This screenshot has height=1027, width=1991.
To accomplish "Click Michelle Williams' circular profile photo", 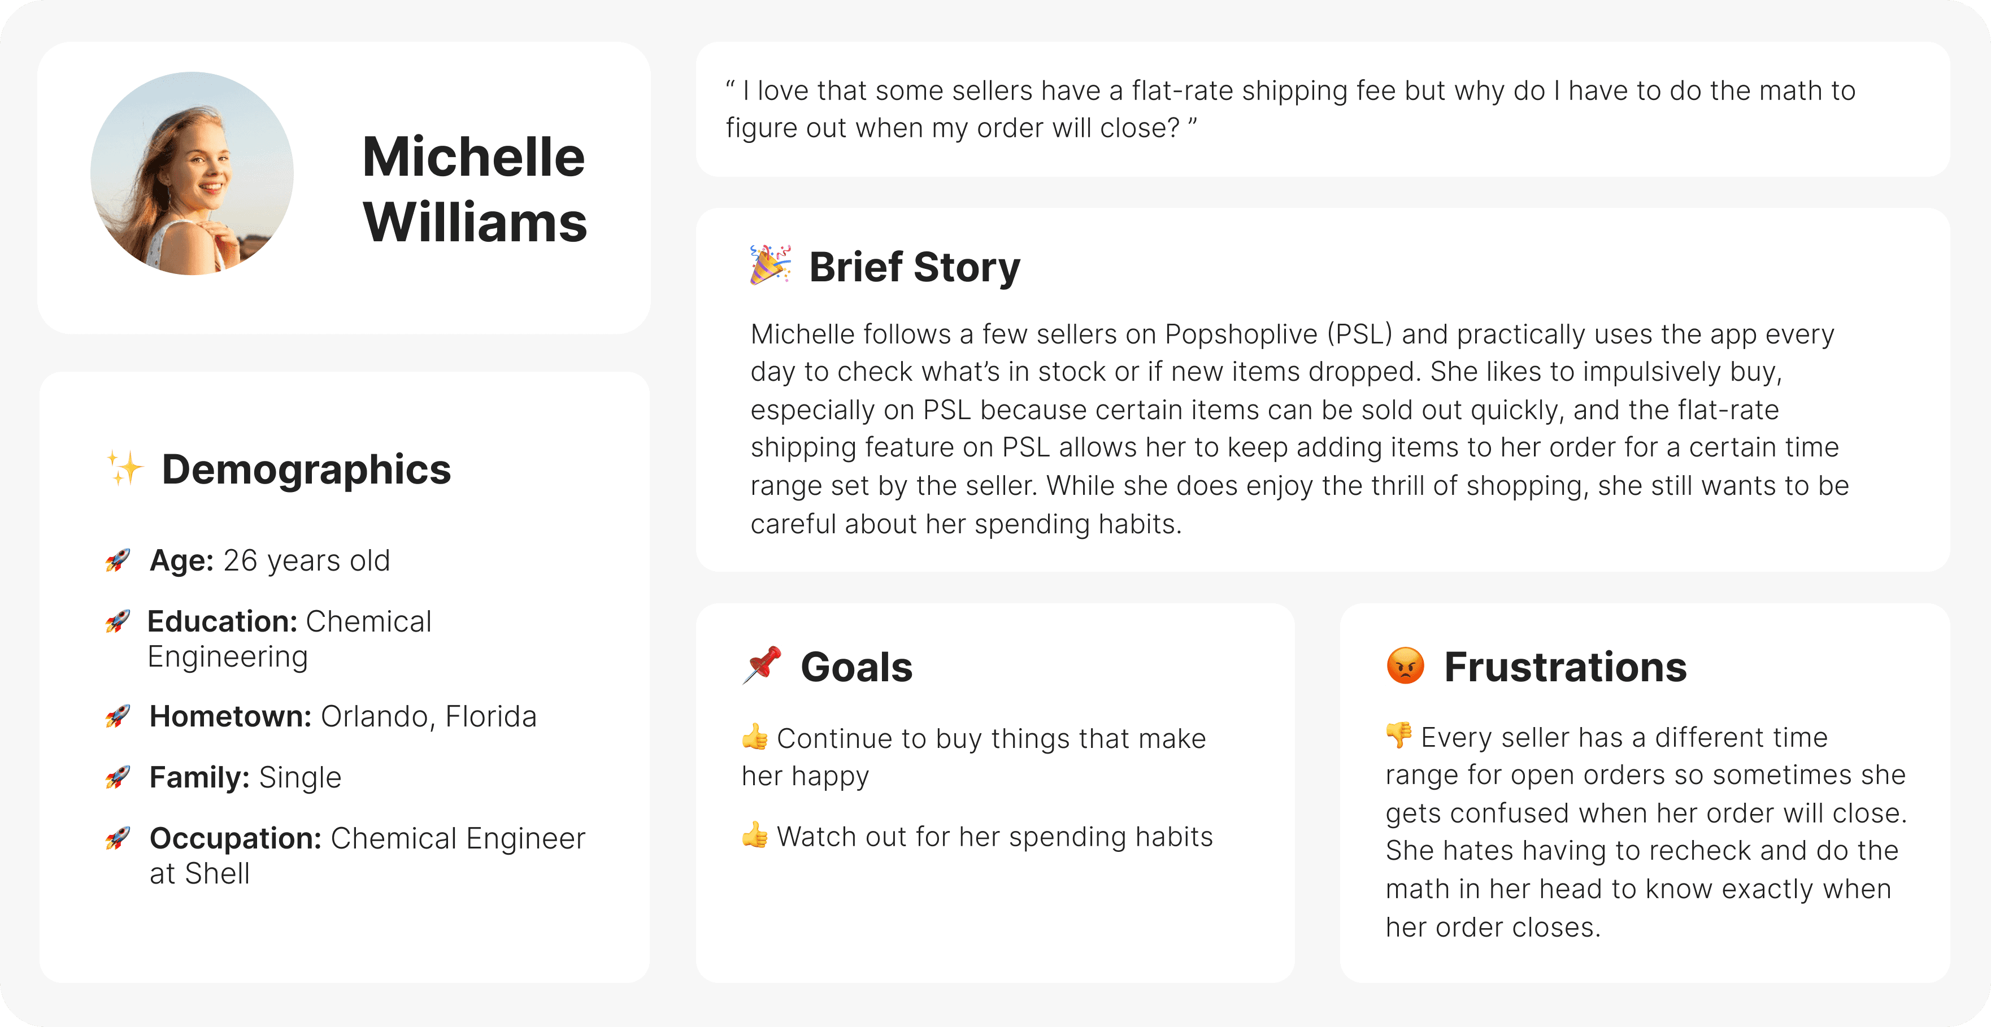I will (x=192, y=174).
